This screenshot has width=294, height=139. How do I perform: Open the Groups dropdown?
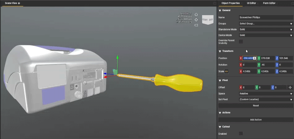click(x=266, y=23)
